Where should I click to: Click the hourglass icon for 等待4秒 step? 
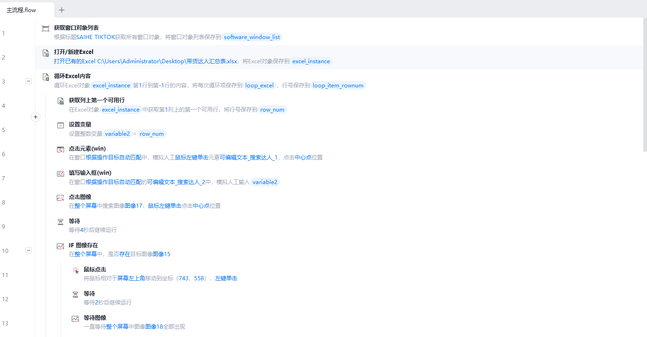[x=61, y=222]
